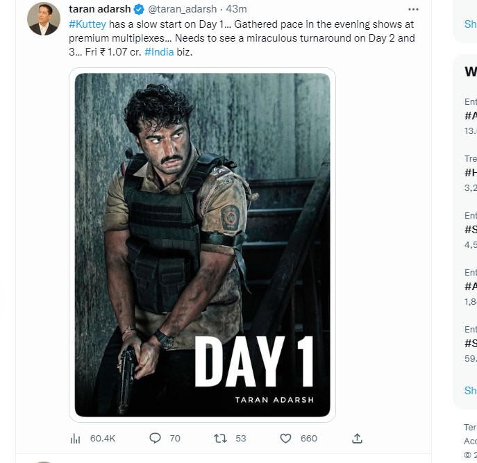Open the #A trend with 13. count
The width and height of the screenshot is (477, 463).
tap(470, 115)
